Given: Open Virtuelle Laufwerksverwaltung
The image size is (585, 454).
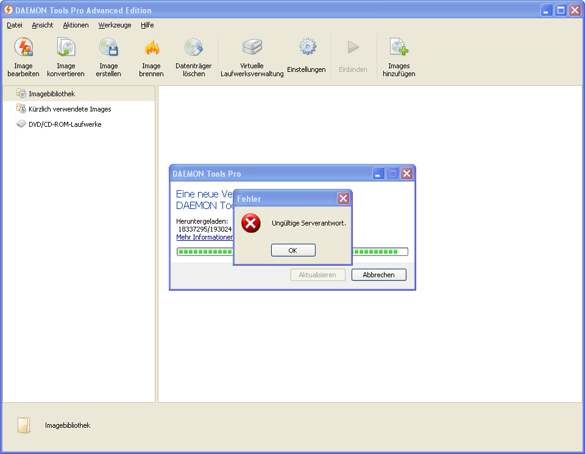Looking at the screenshot, I should pyautogui.click(x=252, y=48).
